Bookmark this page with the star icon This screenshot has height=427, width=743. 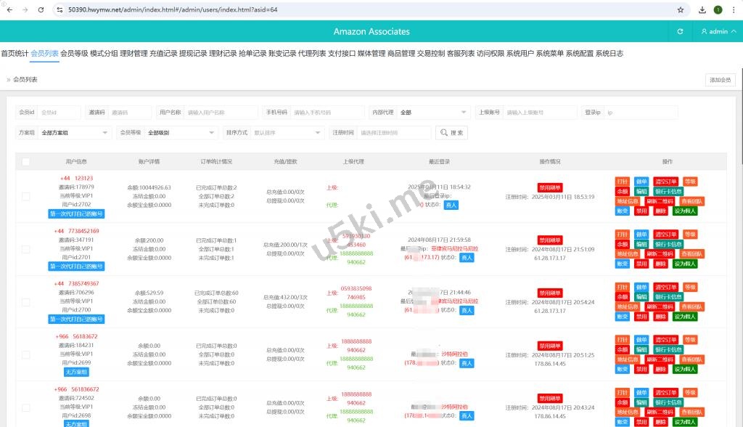(x=681, y=10)
